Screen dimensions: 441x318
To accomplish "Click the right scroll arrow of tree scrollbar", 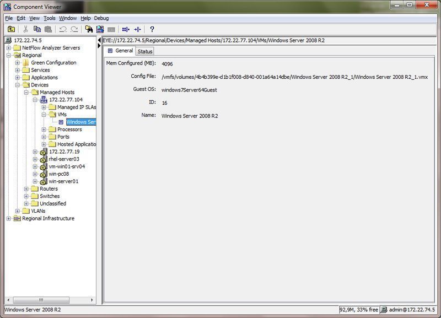I will coord(92,300).
